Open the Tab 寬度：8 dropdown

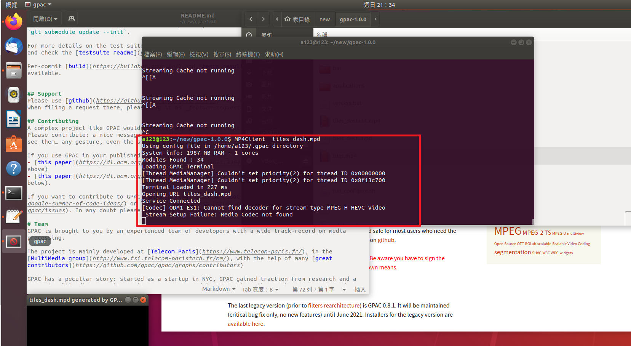click(x=260, y=289)
